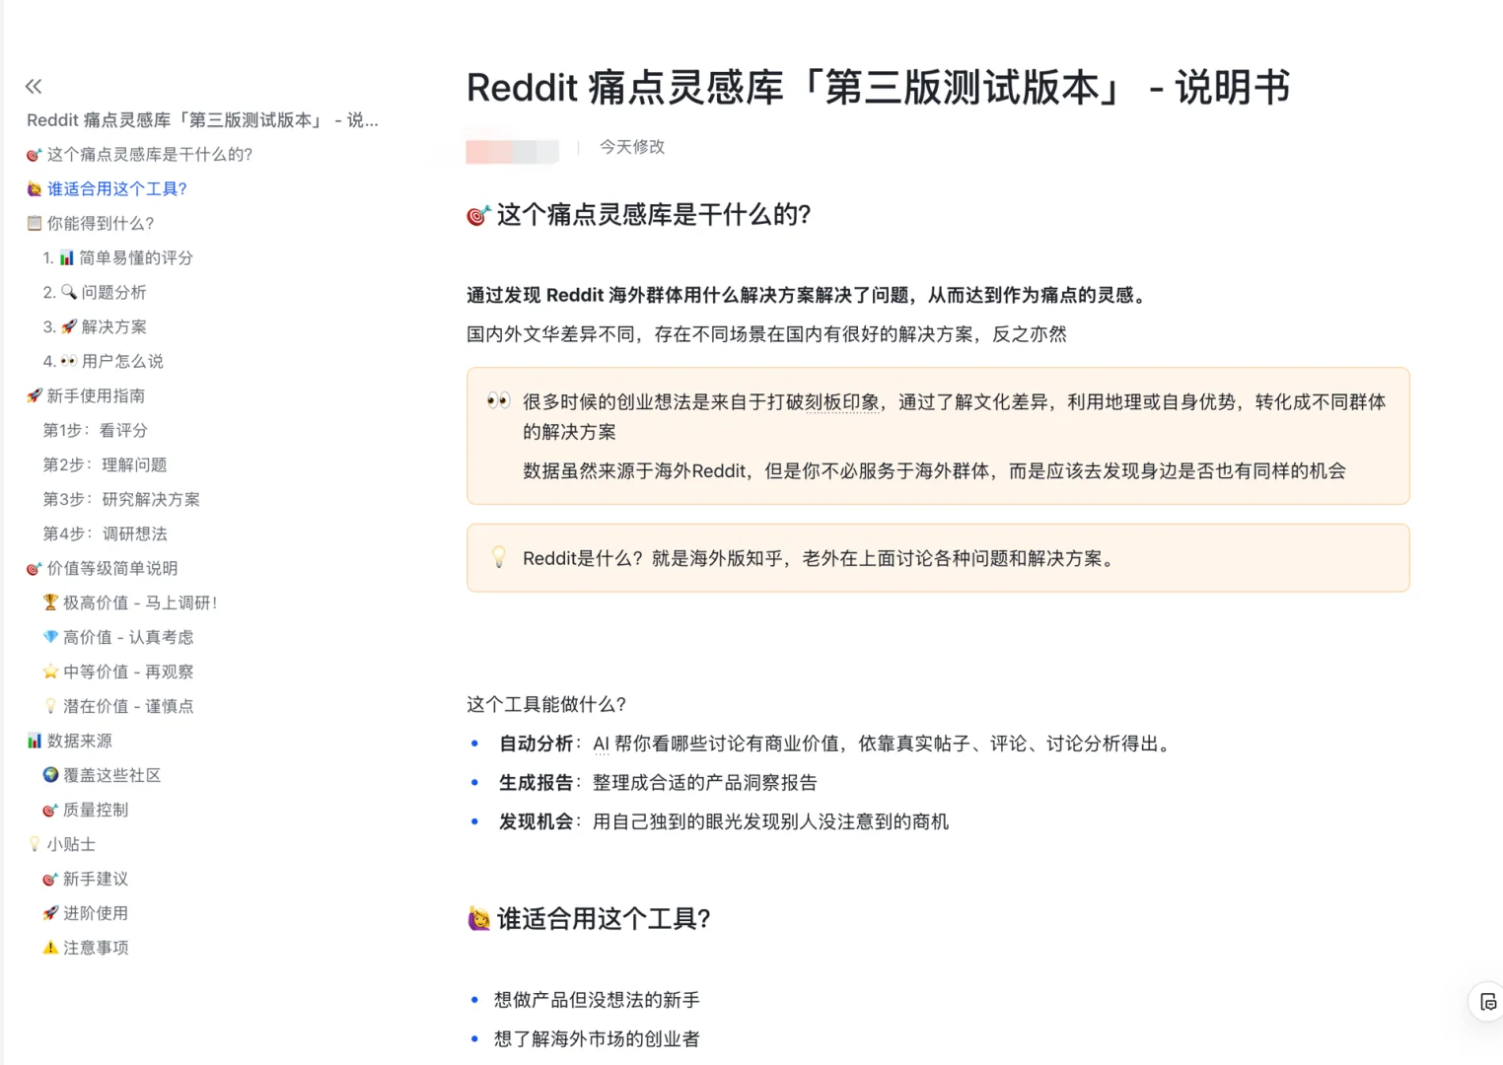Click the line '国内外文华差异不同…'
Viewport: 1503px width, 1065px height.
[x=766, y=334]
